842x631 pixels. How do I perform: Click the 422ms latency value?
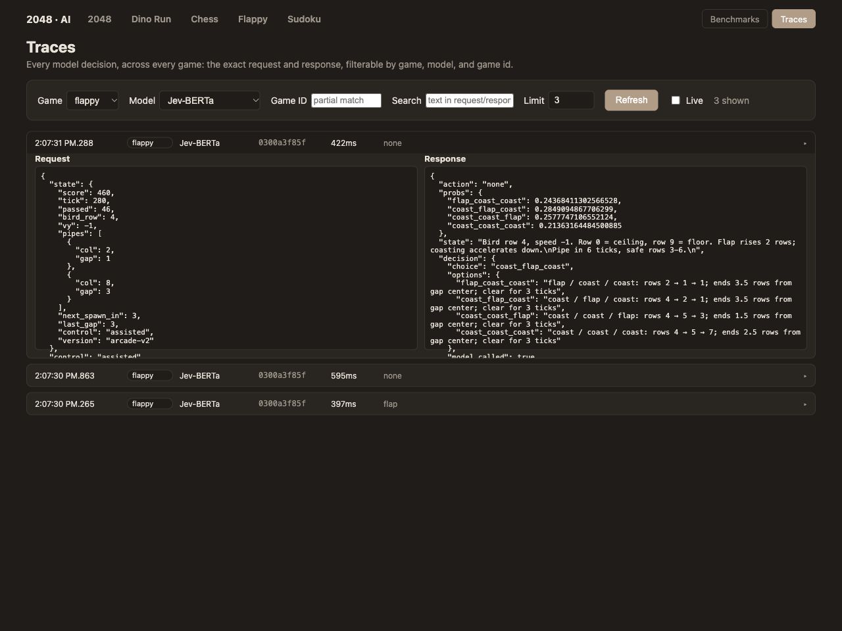pyautogui.click(x=343, y=143)
